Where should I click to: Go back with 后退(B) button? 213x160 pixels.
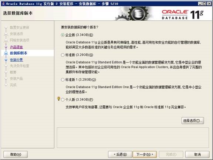pos(120,154)
